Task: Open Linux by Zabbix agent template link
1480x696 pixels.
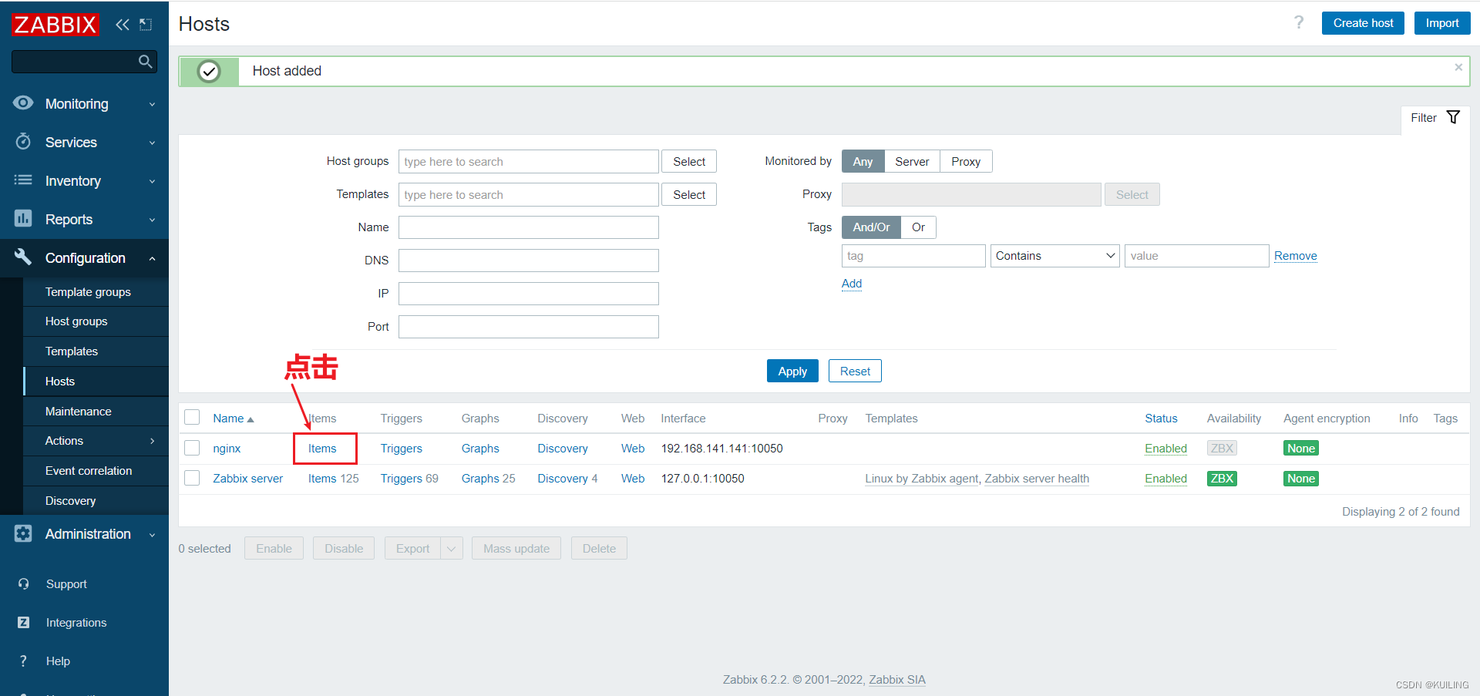Action: click(921, 479)
